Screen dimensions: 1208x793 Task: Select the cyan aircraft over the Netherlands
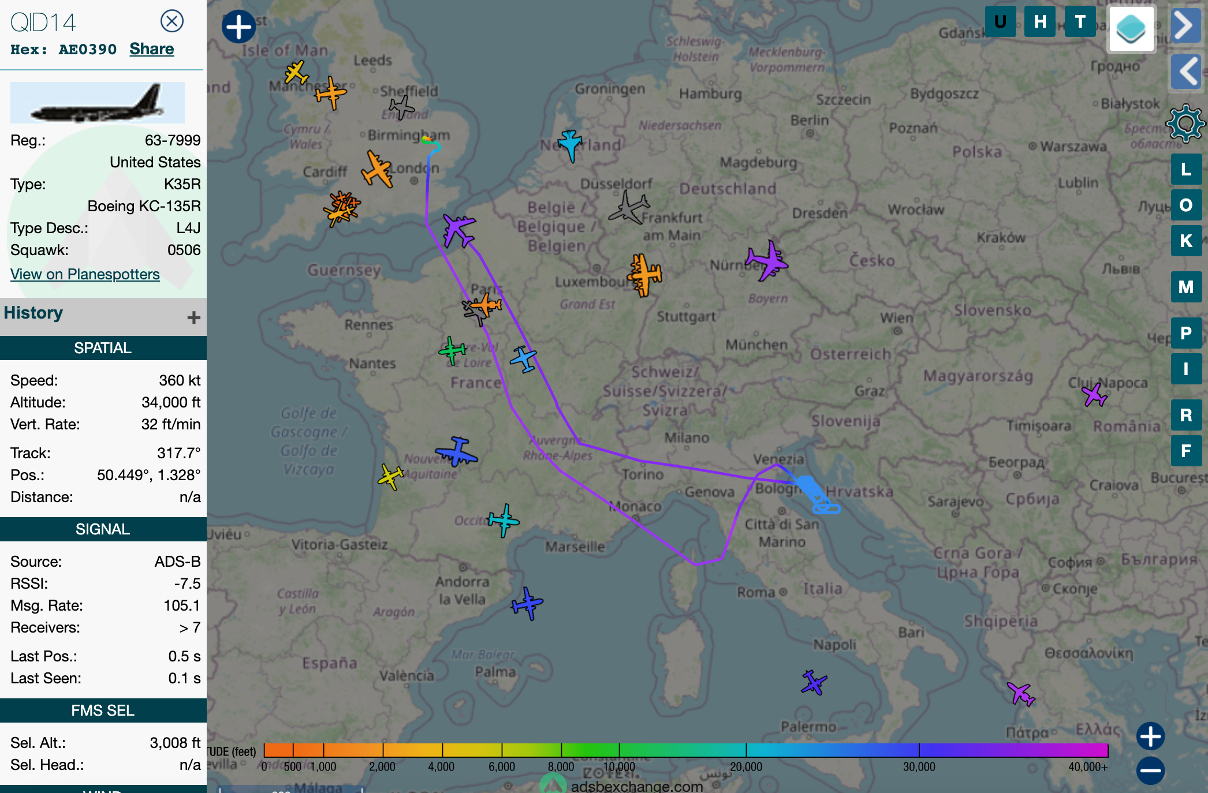tap(570, 145)
